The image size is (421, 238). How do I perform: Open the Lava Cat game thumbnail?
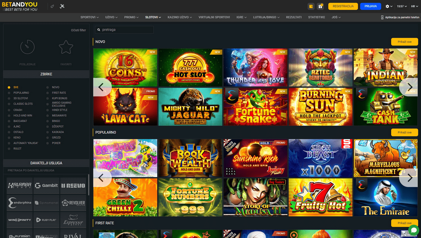click(125, 107)
